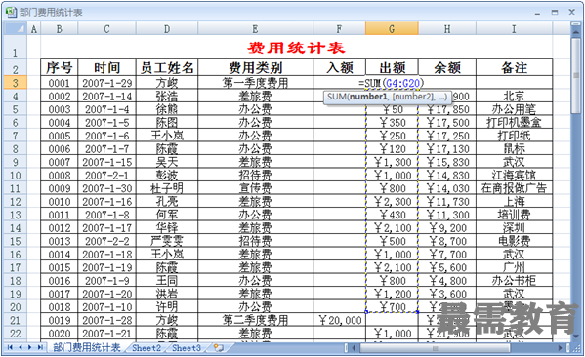This screenshot has width=585, height=357.
Task: Select column G header
Action: (392, 28)
